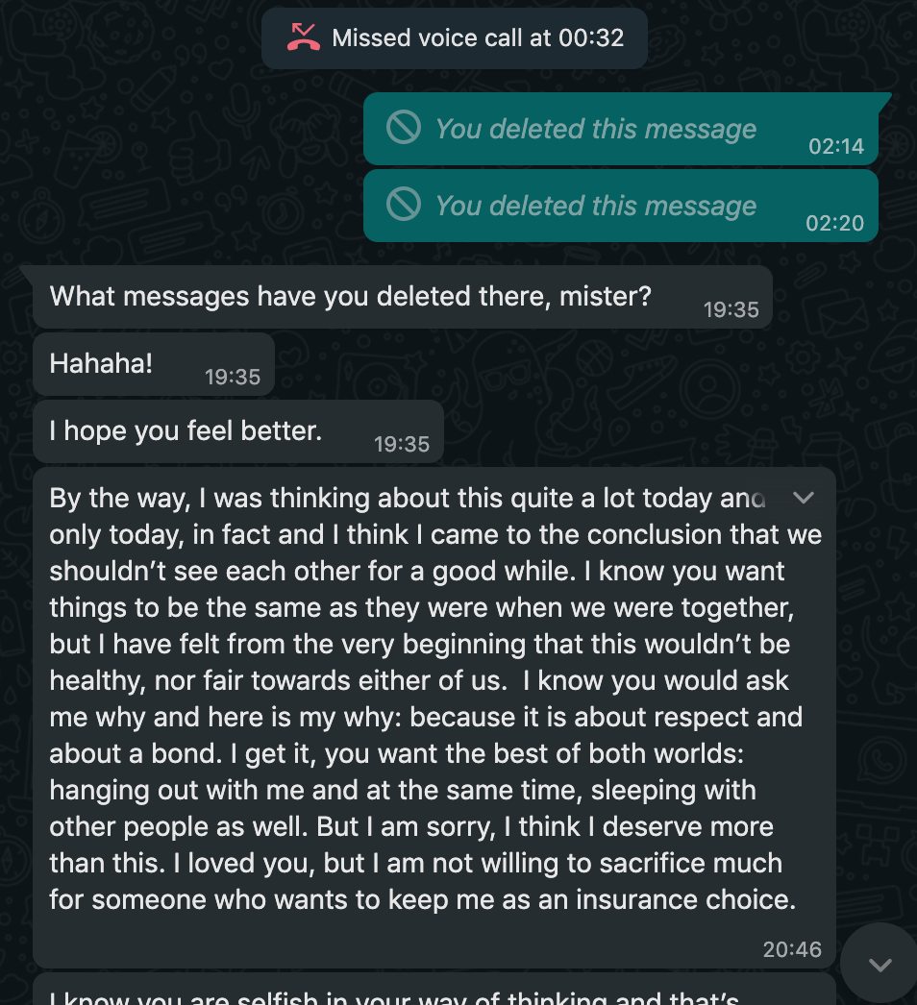Open the message options chevron on the long message
Viewport: 917px width, 1005px height.
tap(803, 498)
